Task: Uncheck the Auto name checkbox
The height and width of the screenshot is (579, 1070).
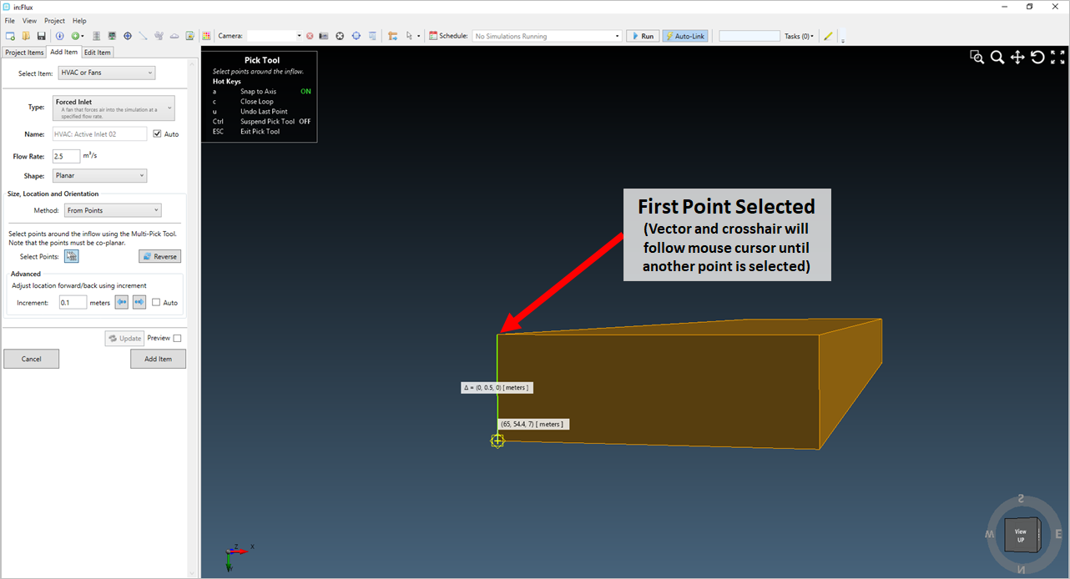Action: click(x=158, y=134)
